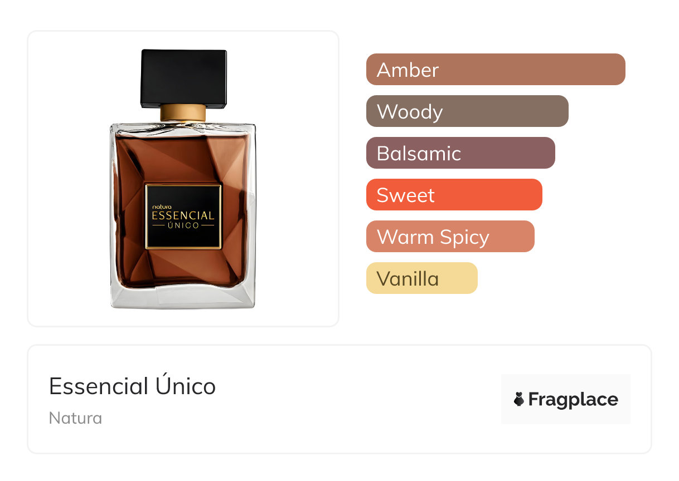Click the Warm Spicy label text
679x481 pixels.
(433, 238)
